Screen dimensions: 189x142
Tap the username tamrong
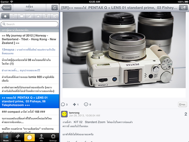pos(74,113)
